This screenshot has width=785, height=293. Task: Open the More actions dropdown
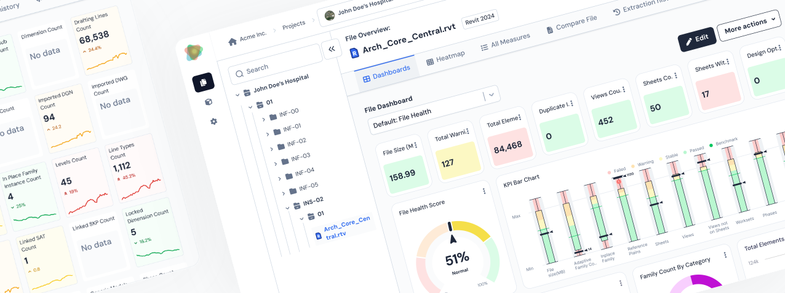[749, 26]
